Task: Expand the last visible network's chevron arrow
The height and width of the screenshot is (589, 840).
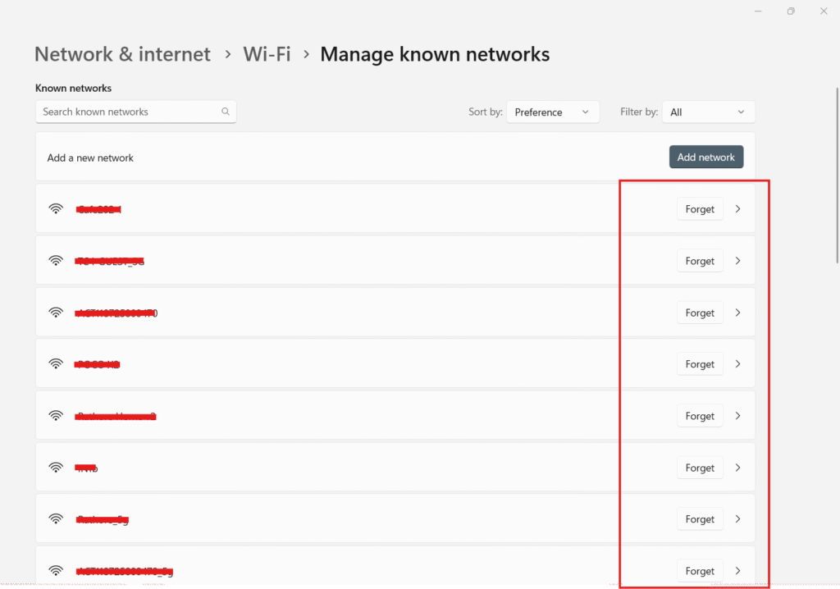Action: (x=737, y=571)
